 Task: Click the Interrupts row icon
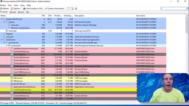tap(7, 31)
